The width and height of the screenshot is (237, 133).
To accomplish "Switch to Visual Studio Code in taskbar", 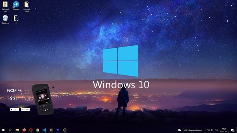I will click(44, 130).
